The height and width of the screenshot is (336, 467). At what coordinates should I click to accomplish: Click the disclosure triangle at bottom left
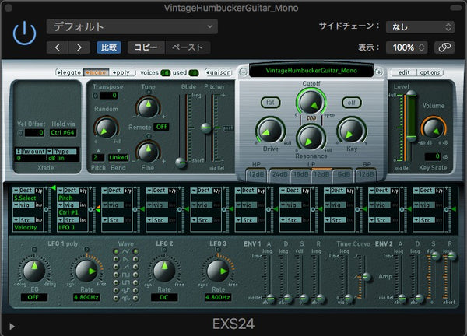[x=12, y=327]
